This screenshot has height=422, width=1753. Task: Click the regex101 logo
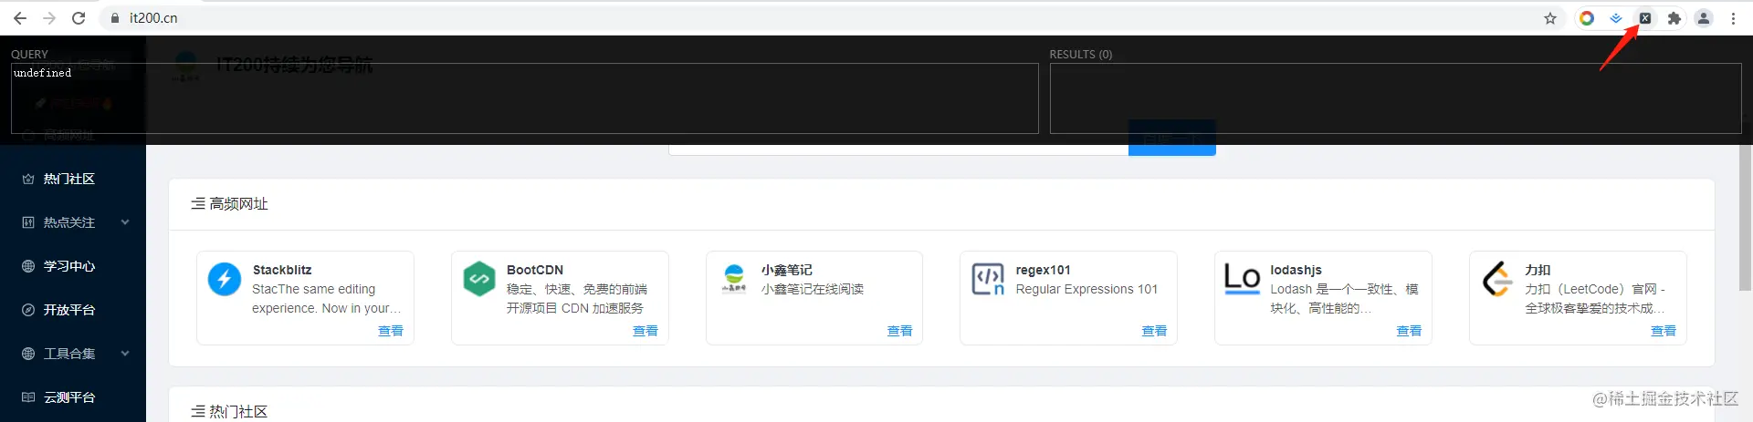pyautogui.click(x=988, y=279)
